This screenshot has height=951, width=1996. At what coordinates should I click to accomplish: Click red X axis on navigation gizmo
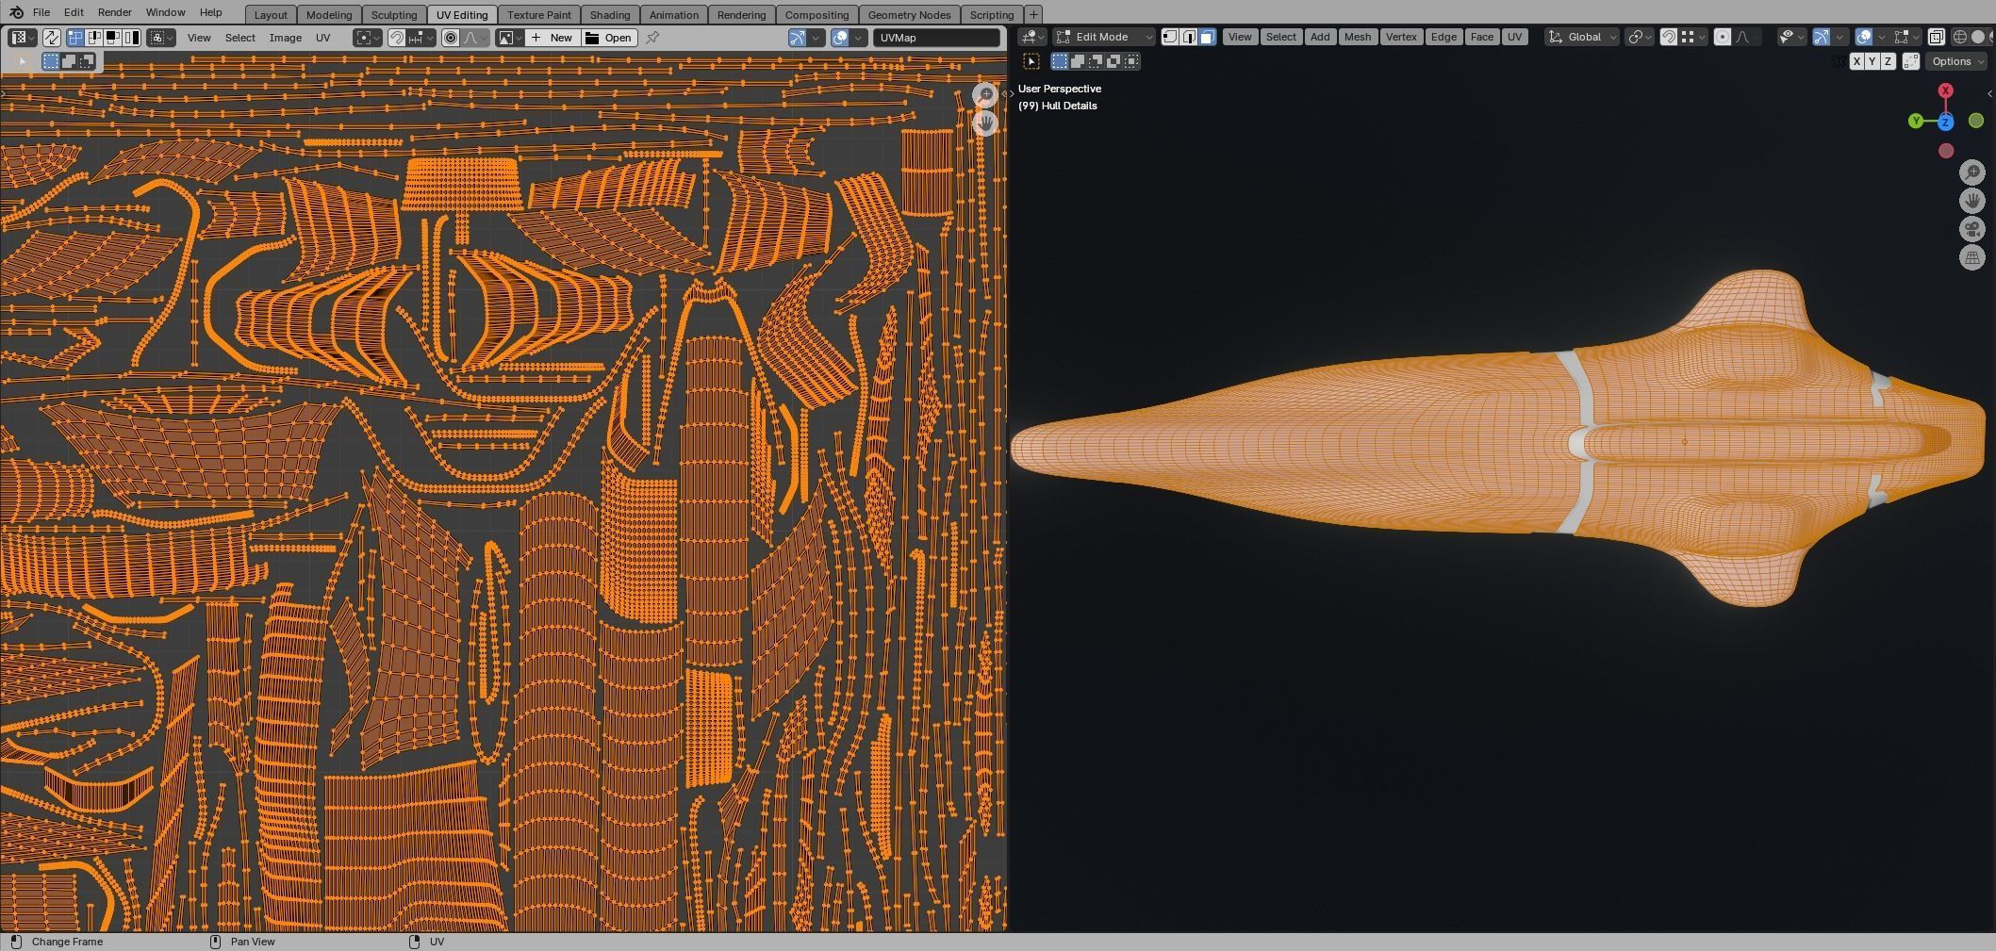tap(1945, 90)
